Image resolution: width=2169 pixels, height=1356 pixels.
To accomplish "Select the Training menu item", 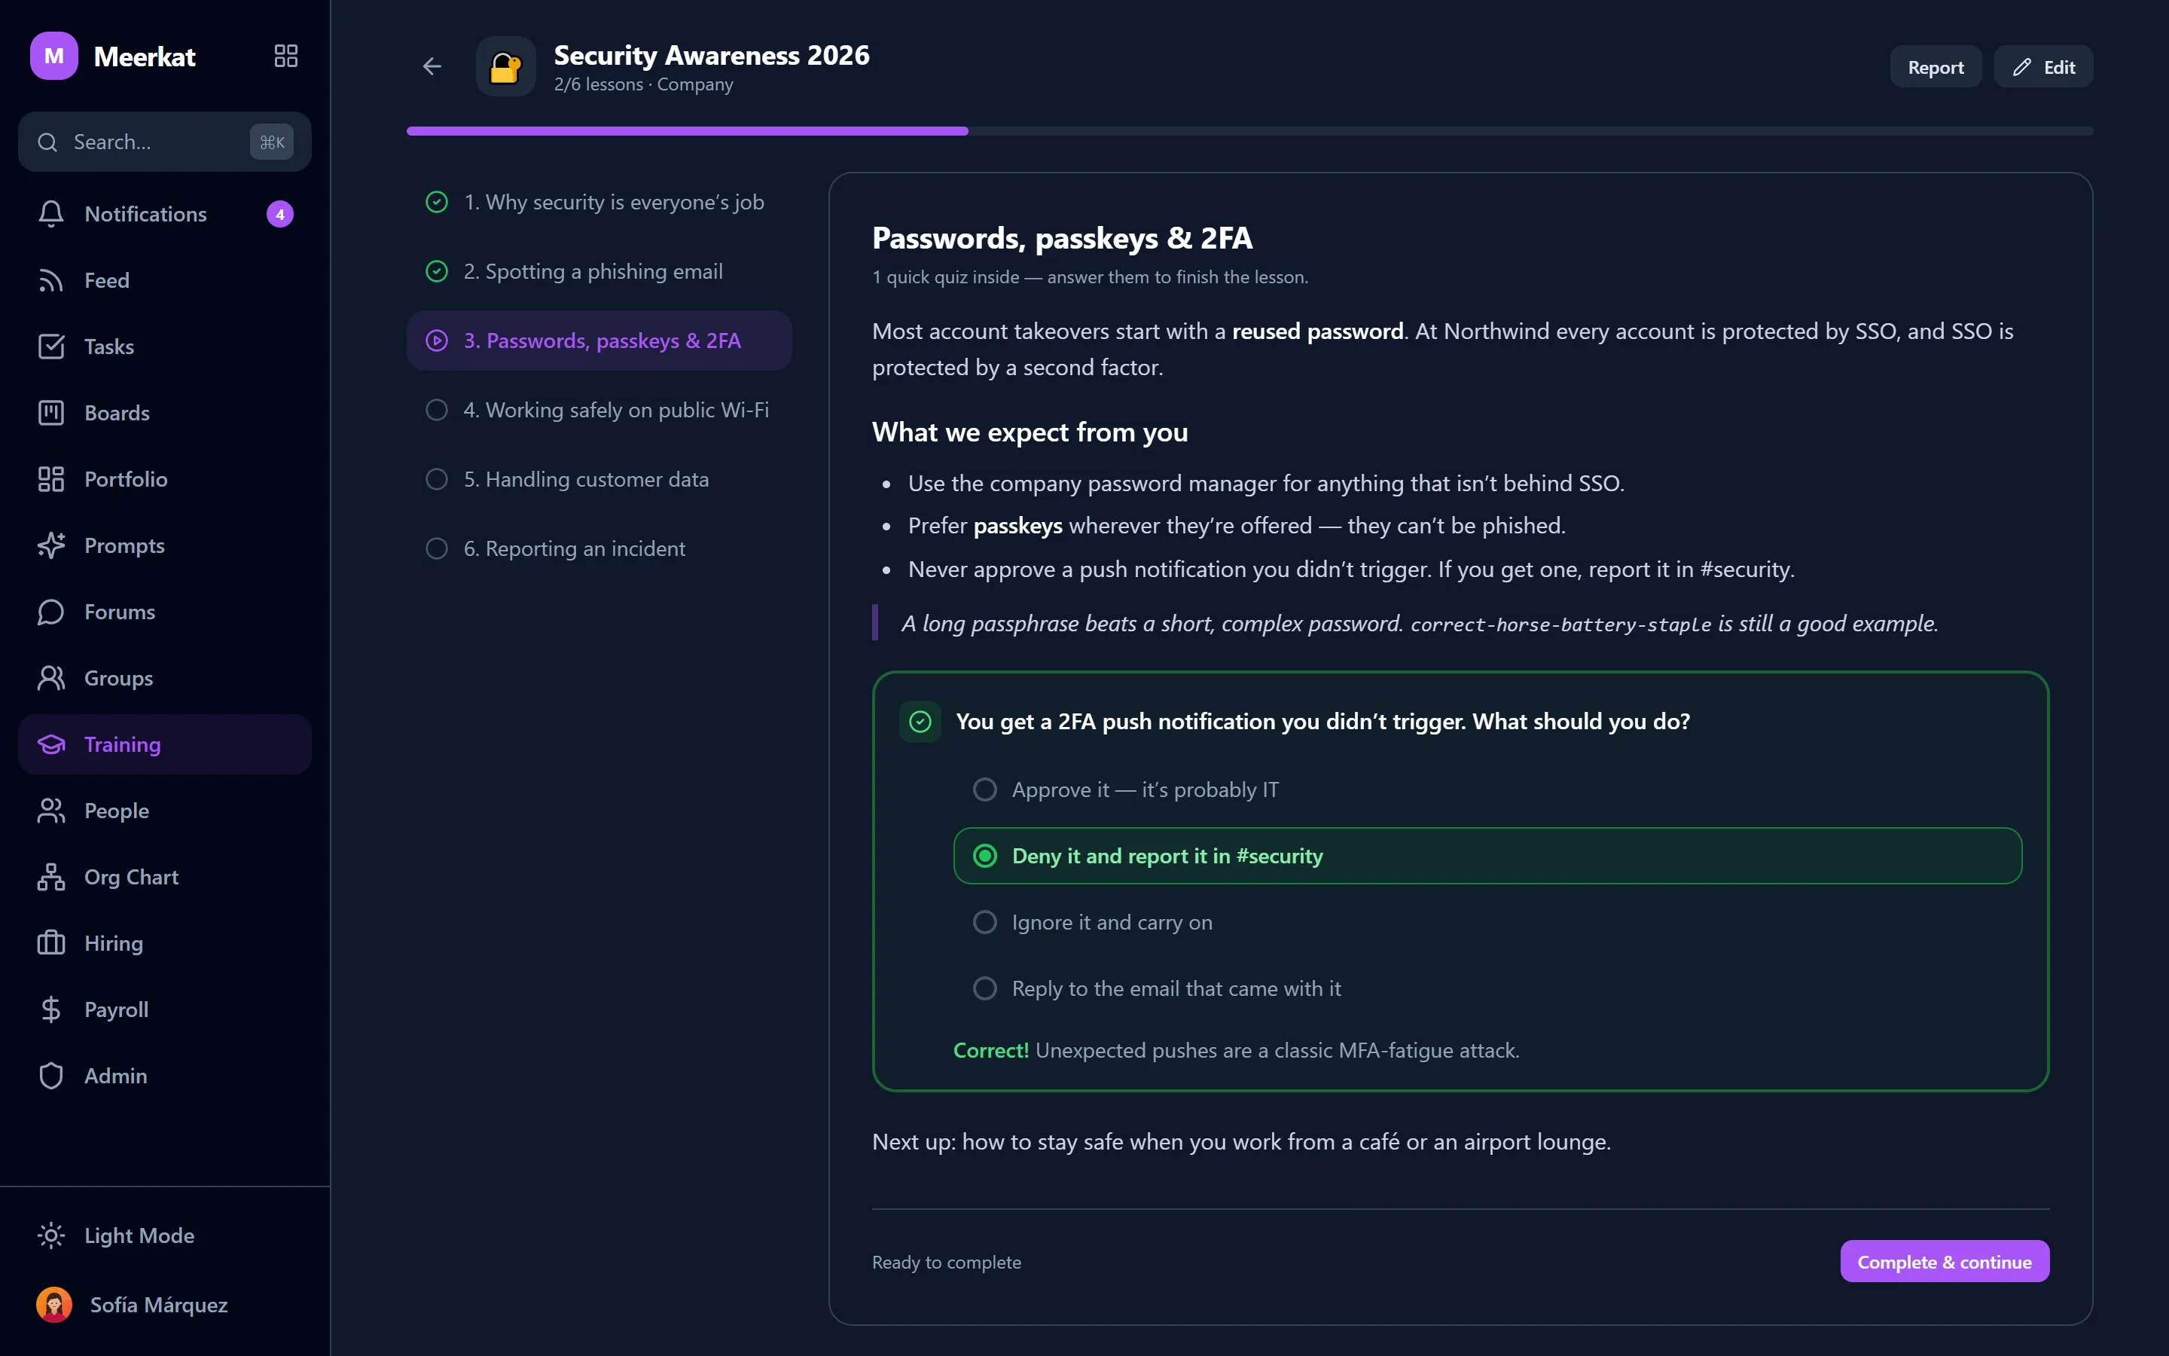I will click(x=165, y=744).
